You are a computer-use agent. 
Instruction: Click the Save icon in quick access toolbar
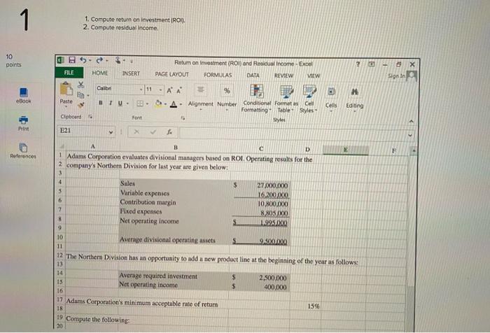pos(72,59)
